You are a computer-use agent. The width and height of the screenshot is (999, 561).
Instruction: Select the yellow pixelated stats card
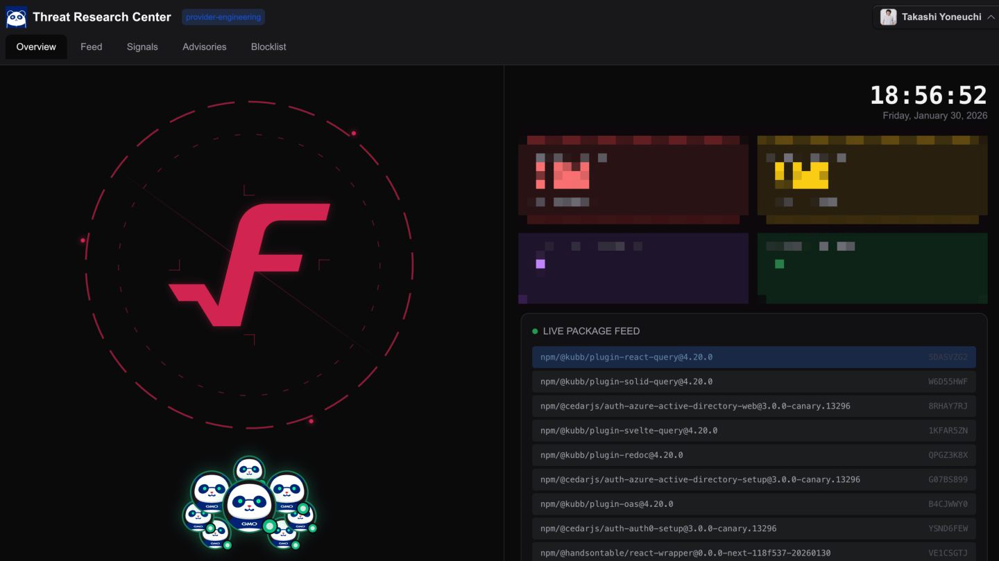click(x=872, y=179)
